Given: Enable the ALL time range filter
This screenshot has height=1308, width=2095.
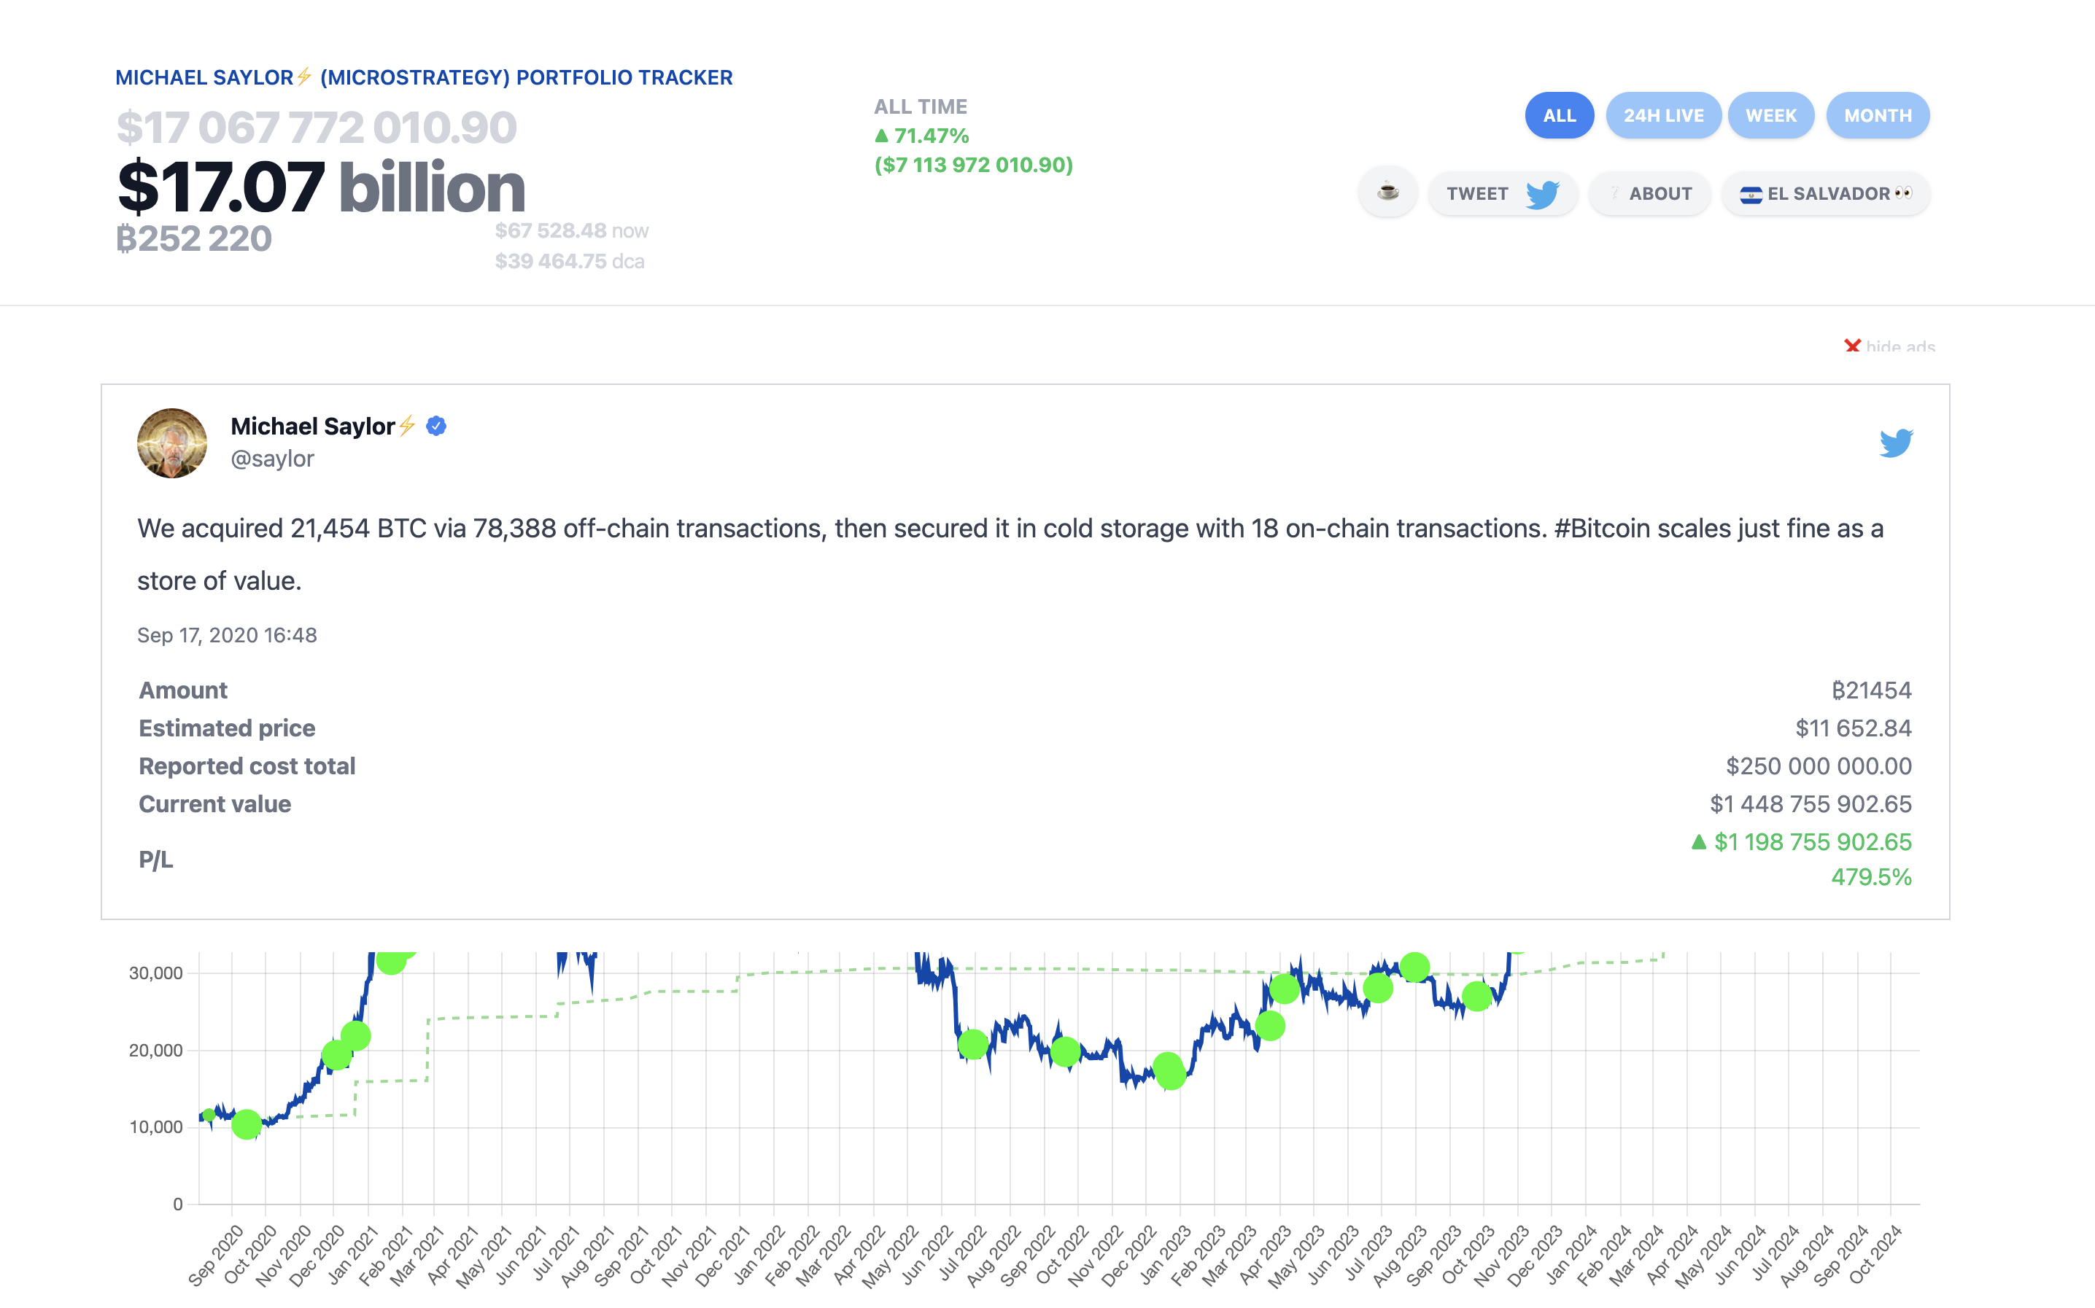Looking at the screenshot, I should [x=1559, y=114].
